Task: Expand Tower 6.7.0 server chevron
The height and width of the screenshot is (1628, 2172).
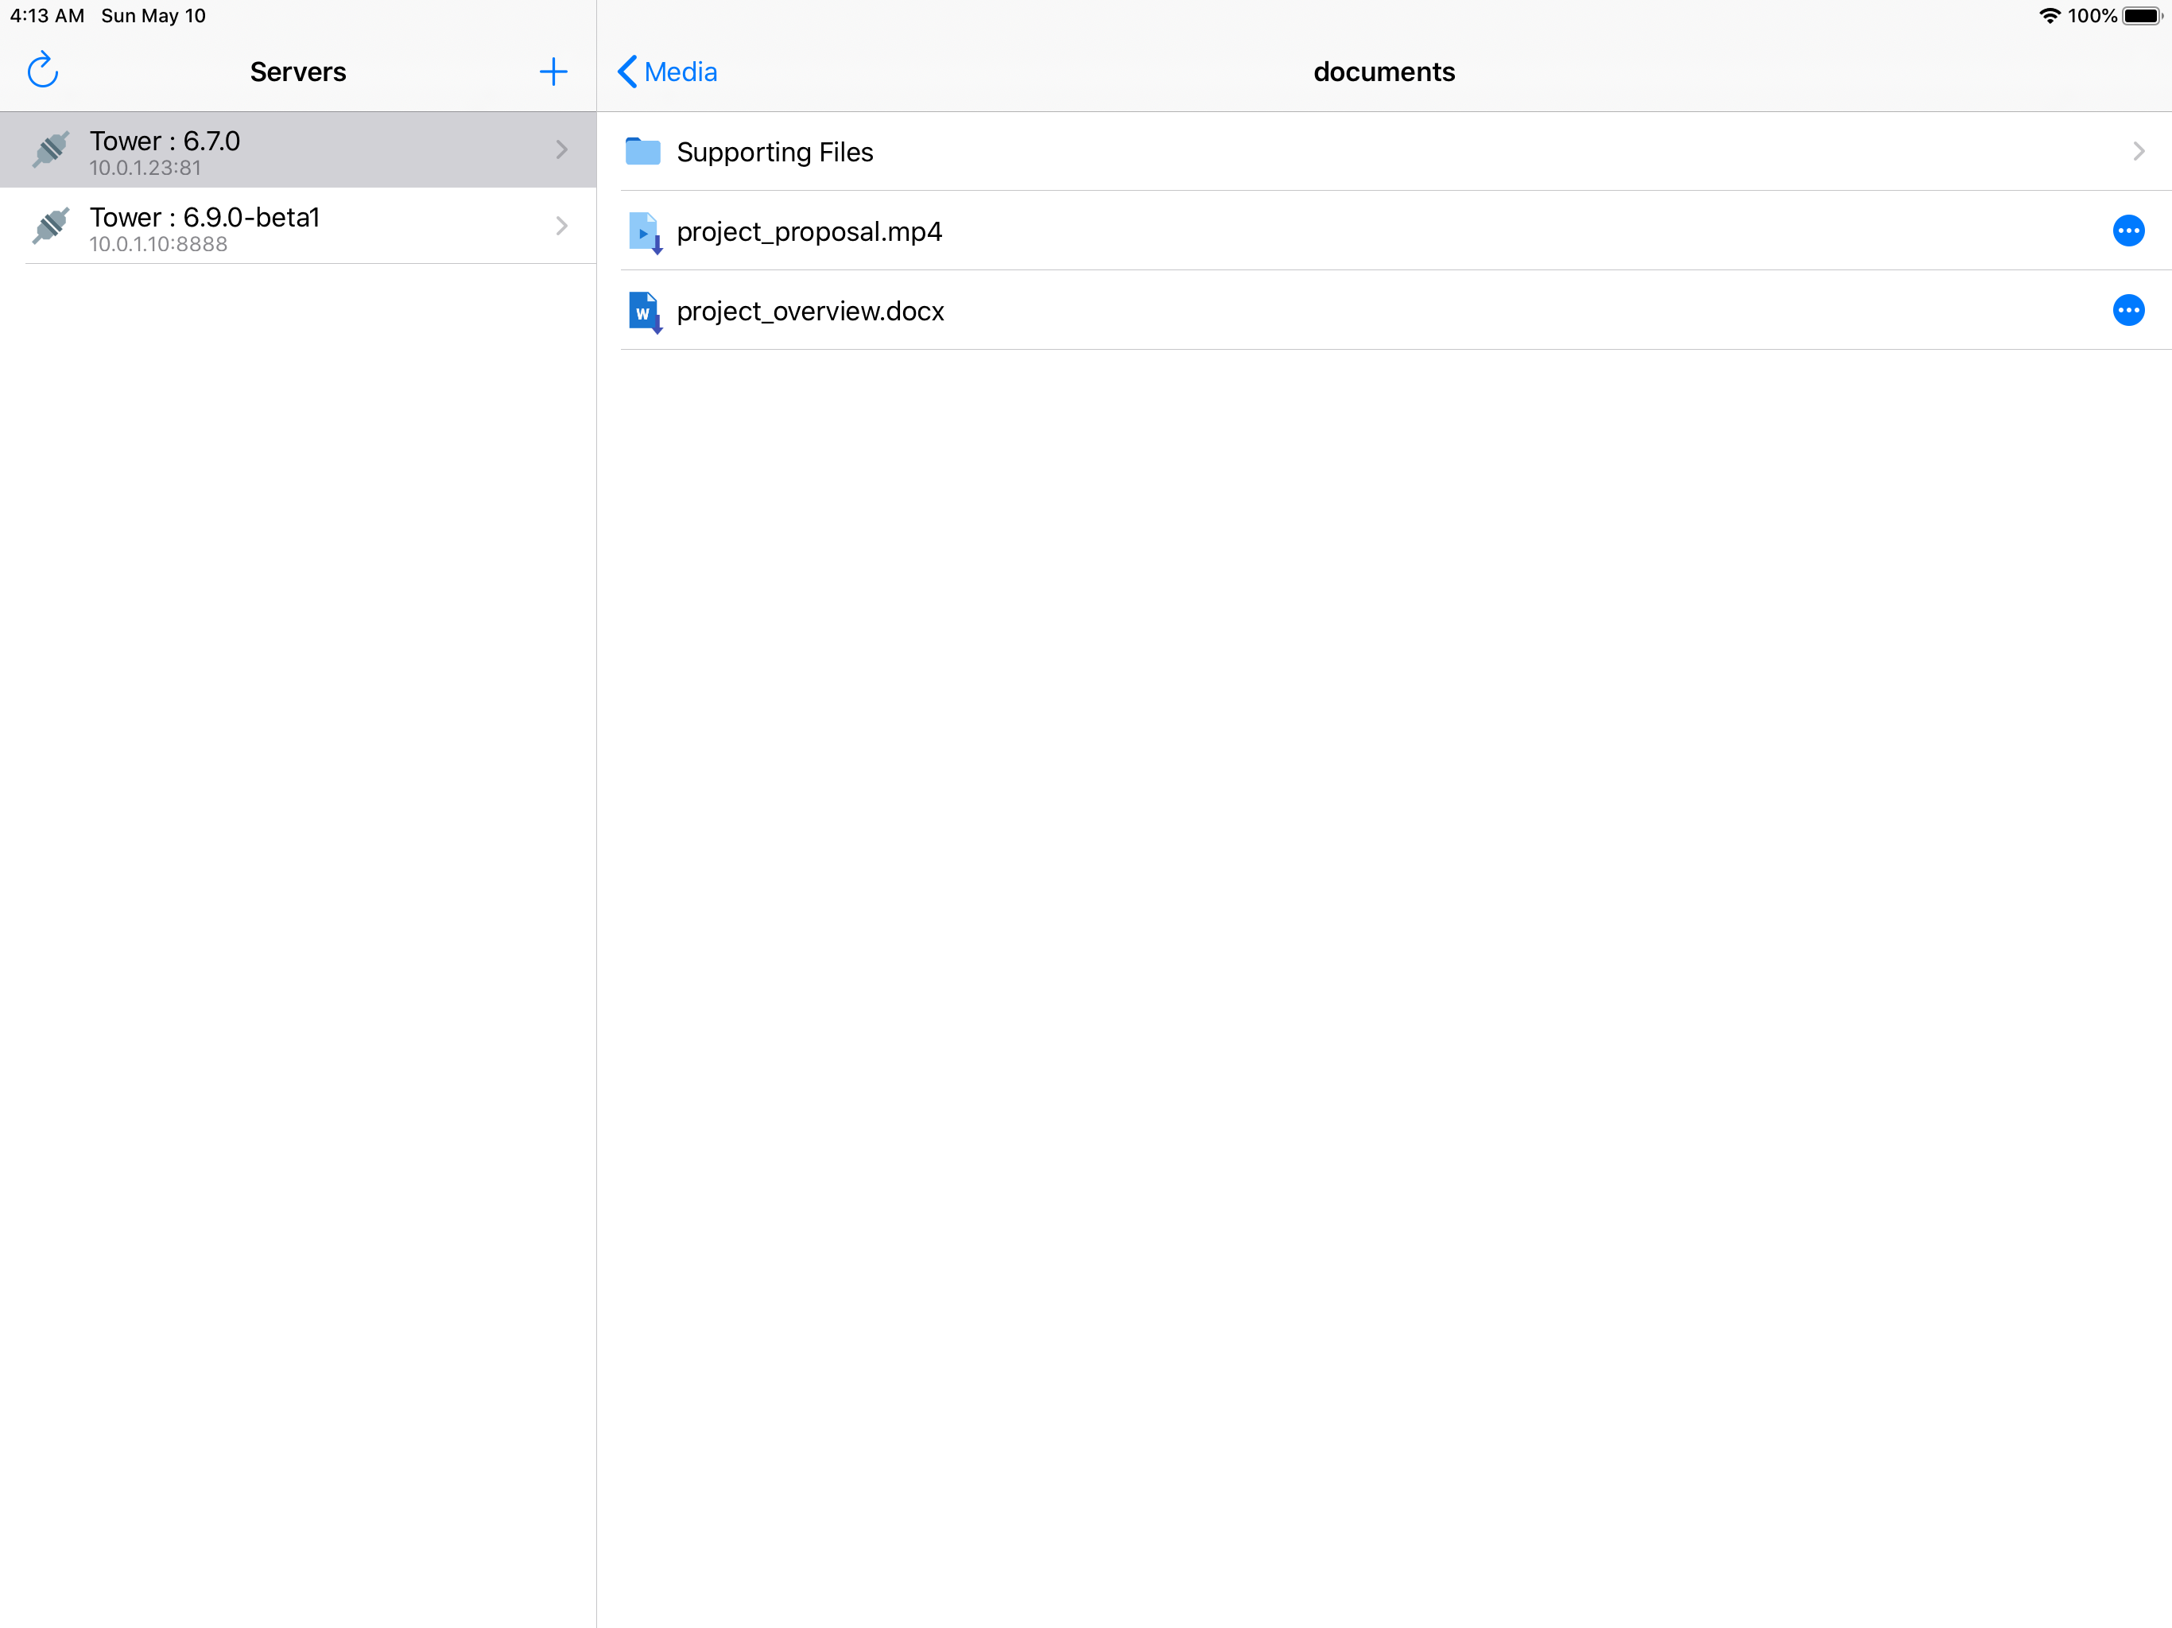Action: tap(561, 149)
